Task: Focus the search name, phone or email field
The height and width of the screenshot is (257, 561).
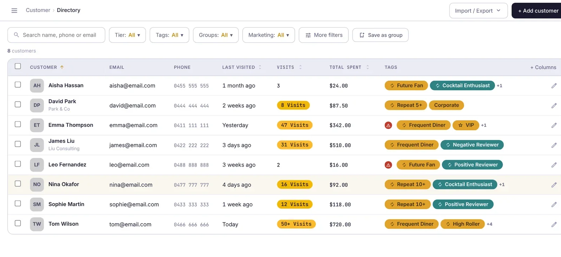Action: (x=56, y=35)
